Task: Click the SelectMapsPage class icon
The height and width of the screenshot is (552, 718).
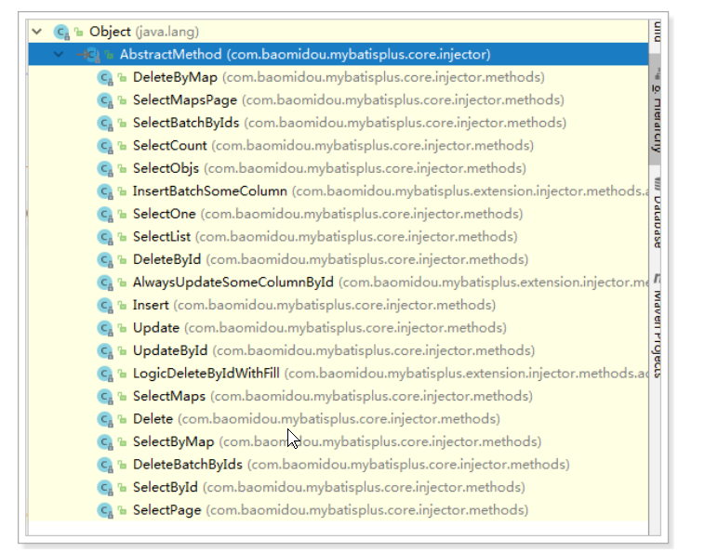Action: 105,100
